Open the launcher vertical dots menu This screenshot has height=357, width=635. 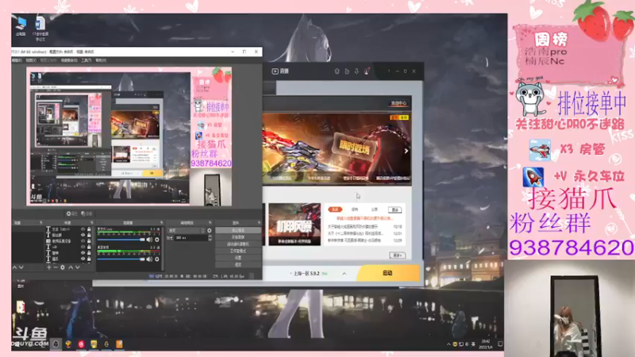[389, 71]
